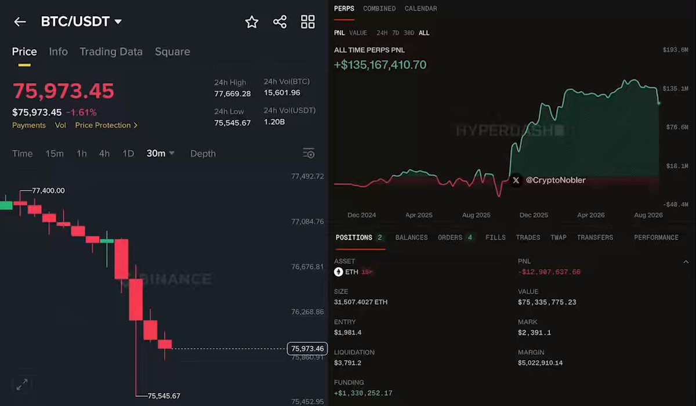Open the share icon in Binance header
This screenshot has width=696, height=406.
point(280,22)
